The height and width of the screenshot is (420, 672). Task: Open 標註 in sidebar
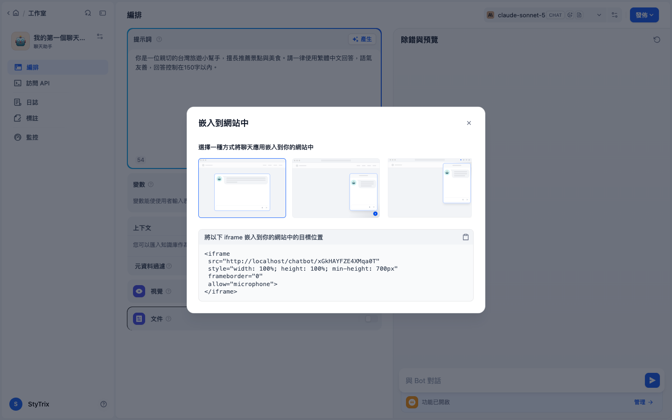(58, 118)
